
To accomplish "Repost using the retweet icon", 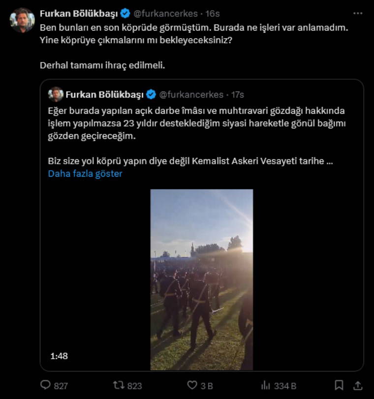I will click(119, 385).
